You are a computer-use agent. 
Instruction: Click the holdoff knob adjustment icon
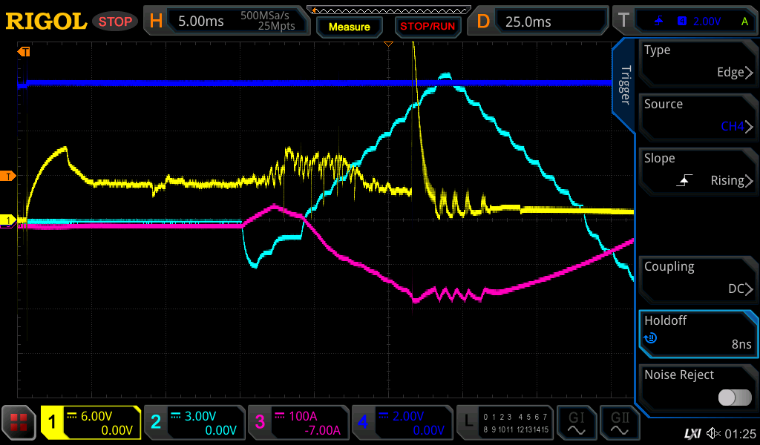(x=651, y=338)
